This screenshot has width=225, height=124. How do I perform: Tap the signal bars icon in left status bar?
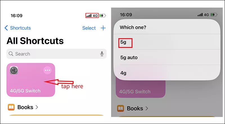coord(89,16)
